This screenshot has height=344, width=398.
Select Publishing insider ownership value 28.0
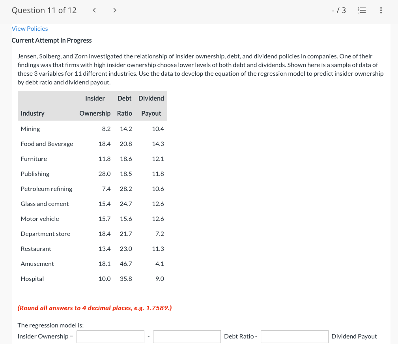[x=105, y=174]
